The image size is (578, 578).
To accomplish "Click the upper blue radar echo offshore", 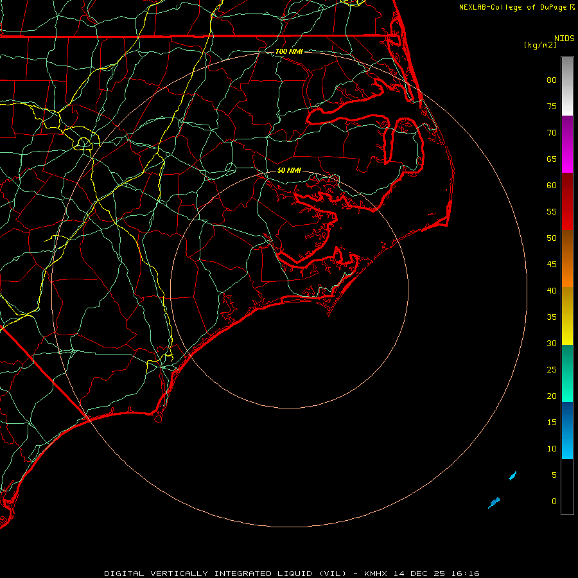I will point(512,476).
